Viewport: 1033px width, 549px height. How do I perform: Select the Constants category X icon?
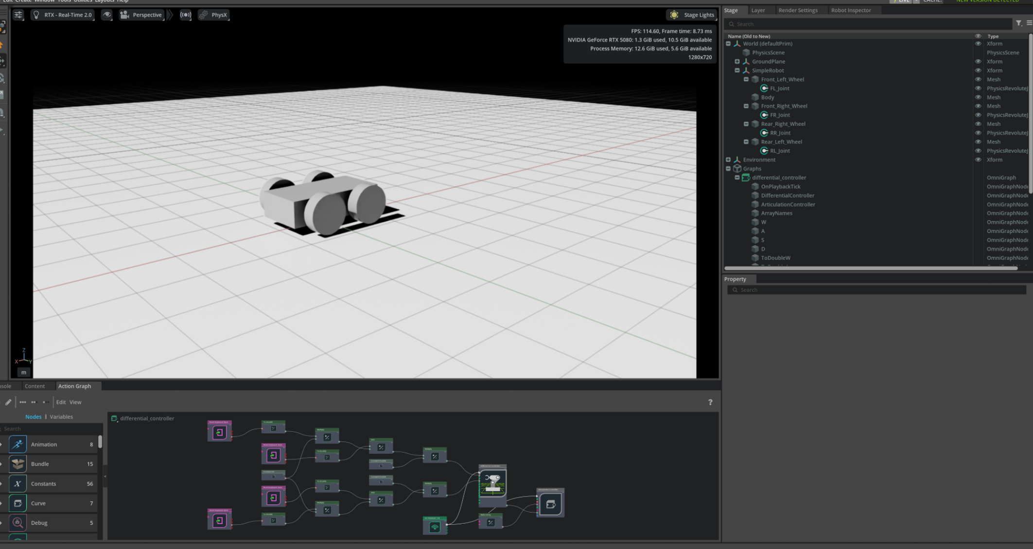(18, 483)
